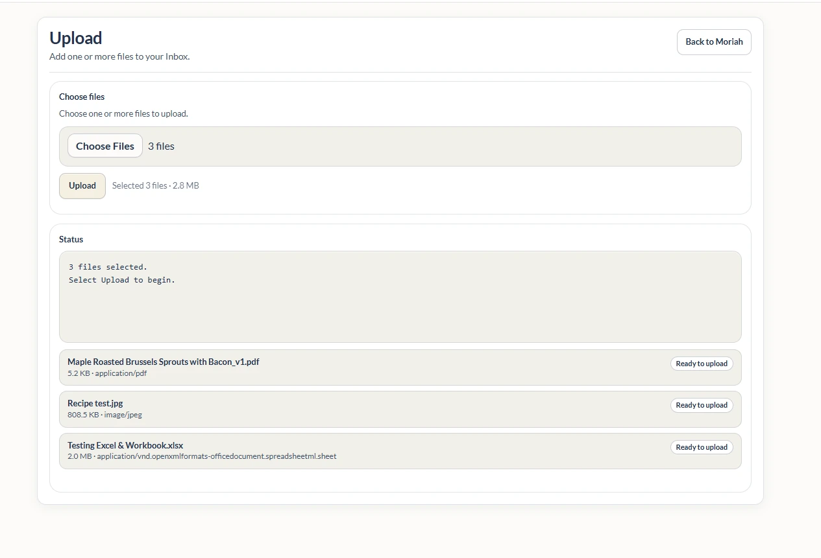Screen dimensions: 821x558
Task: Click the '3 files selected.' status line
Action: [108, 267]
